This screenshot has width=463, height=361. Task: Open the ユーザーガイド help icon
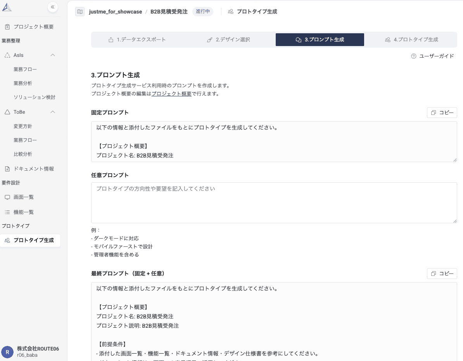point(414,56)
